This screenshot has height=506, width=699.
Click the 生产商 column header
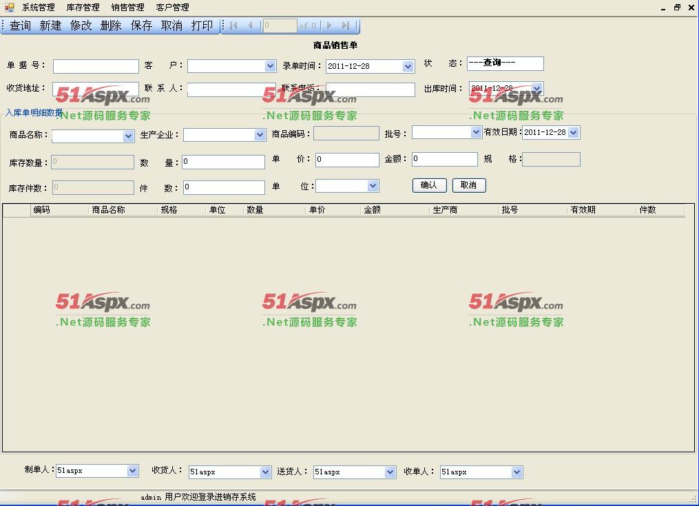464,210
